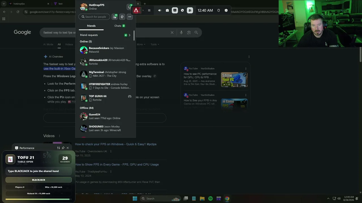Show hidden system tray icons
Viewport: 362px width, 203px height.
[x=328, y=198]
